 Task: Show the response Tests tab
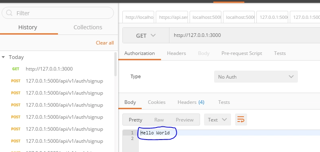point(224,102)
